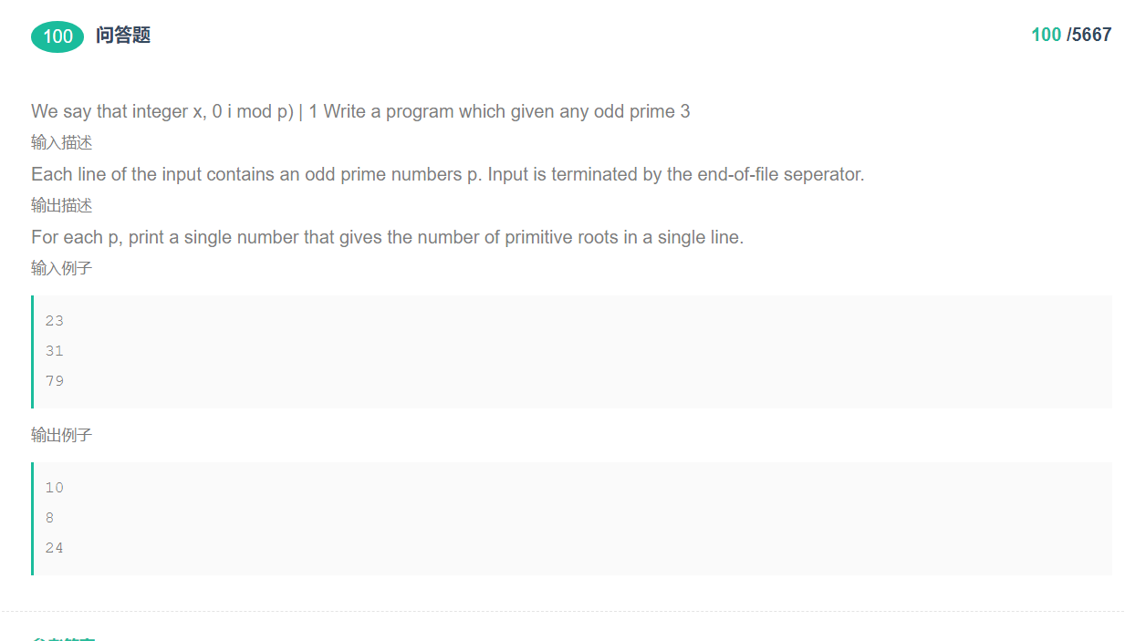This screenshot has height=641, width=1125.
Task: Click sample input value 31
Action: click(x=55, y=351)
